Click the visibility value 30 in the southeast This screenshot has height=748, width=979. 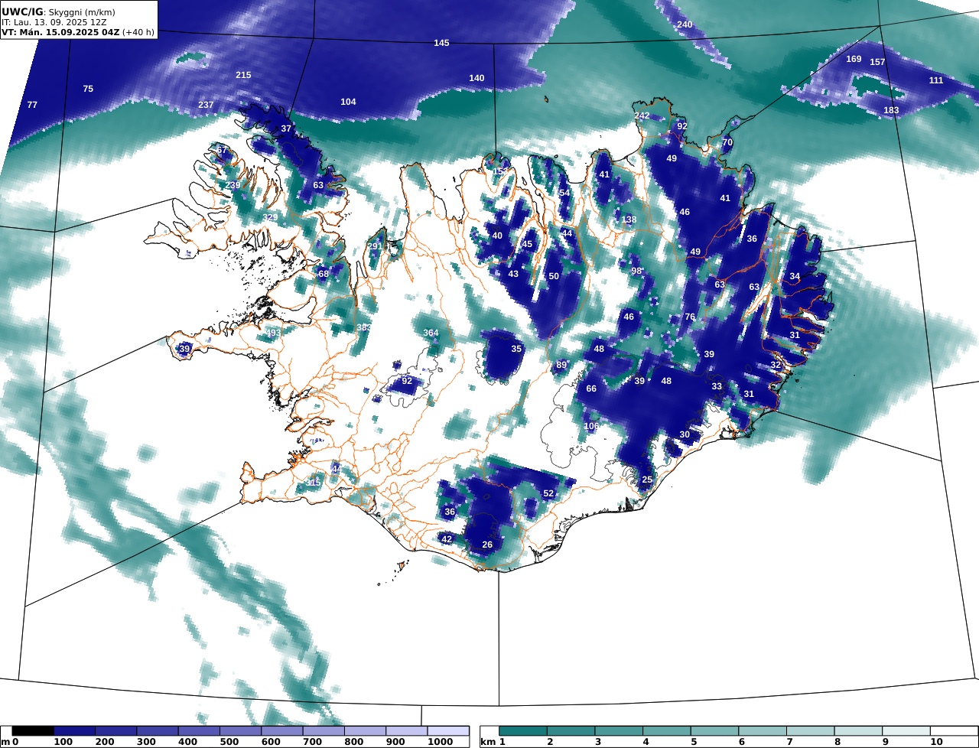pyautogui.click(x=685, y=434)
